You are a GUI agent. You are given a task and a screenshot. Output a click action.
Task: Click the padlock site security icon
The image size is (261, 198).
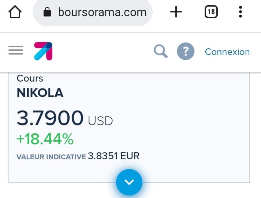pos(47,12)
